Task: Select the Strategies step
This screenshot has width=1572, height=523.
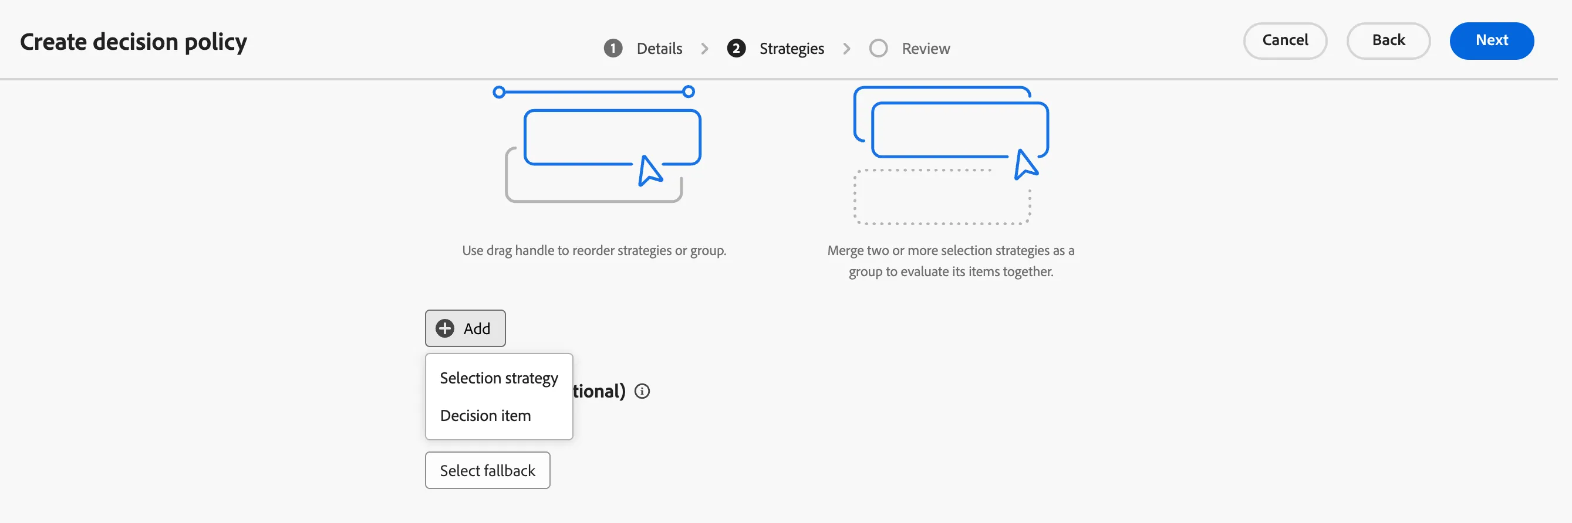Action: [x=775, y=48]
